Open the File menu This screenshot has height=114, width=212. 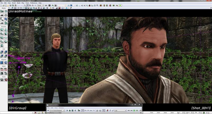pos(2,3)
